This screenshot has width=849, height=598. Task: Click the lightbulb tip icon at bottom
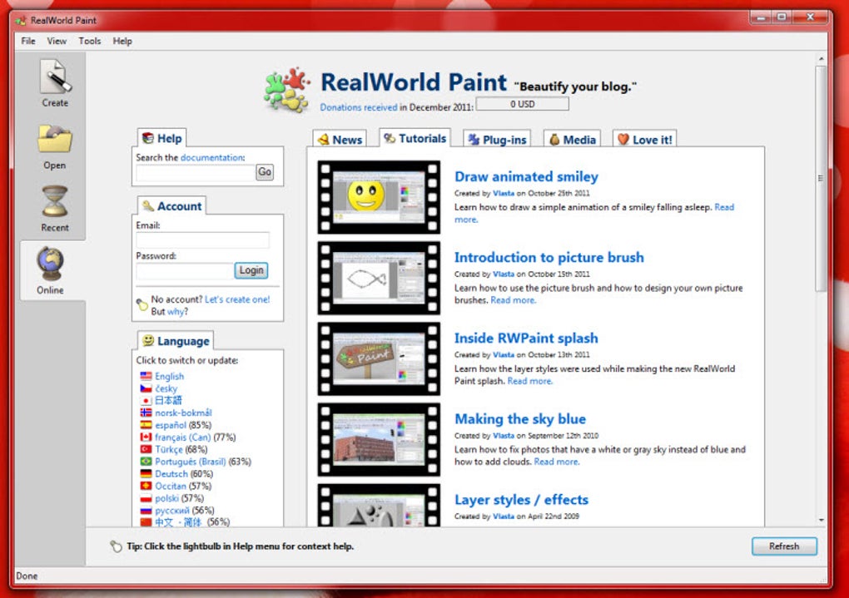click(x=116, y=546)
